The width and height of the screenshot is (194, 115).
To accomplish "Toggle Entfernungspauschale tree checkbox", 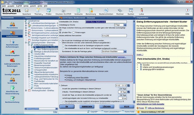I will coord(32,45).
